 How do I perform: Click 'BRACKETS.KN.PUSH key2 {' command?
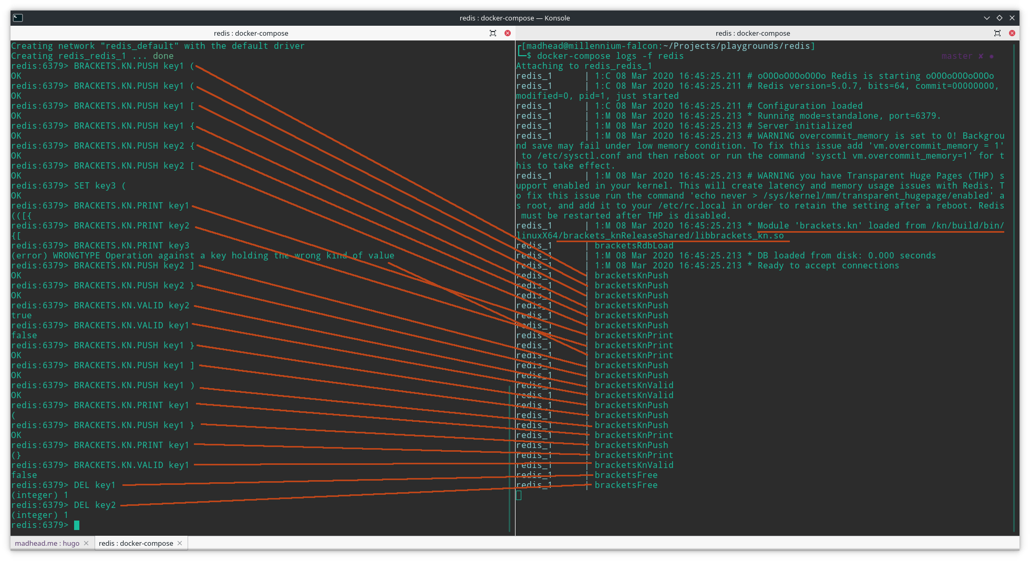coord(134,146)
